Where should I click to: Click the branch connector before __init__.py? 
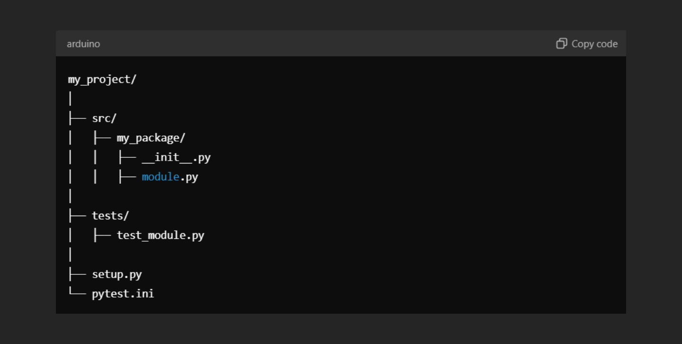[x=127, y=157]
